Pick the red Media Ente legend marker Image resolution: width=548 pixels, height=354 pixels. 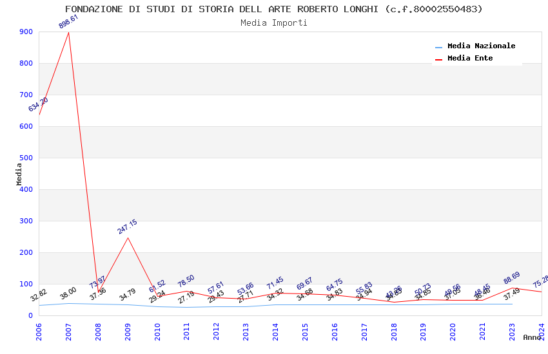click(x=438, y=59)
